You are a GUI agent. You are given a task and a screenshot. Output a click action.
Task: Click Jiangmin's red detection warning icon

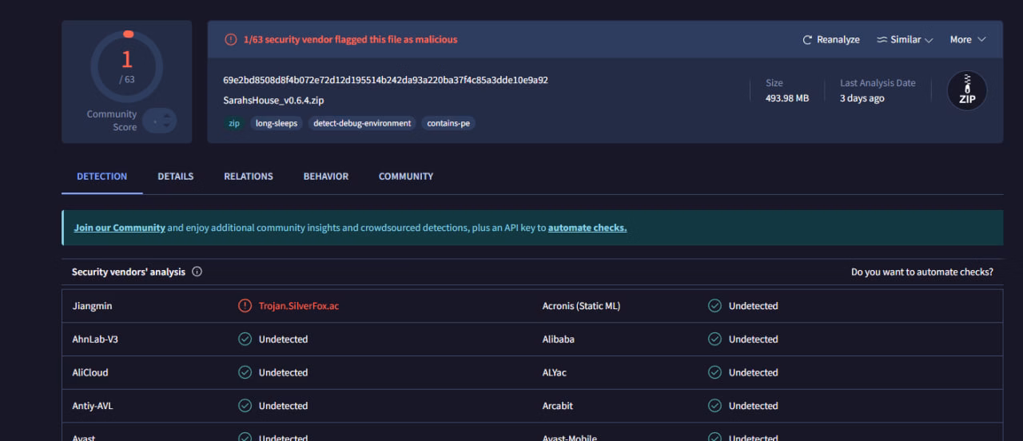[x=245, y=306]
